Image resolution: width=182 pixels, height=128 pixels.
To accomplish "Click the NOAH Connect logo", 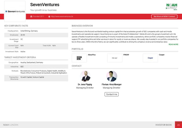I will 171,6.
